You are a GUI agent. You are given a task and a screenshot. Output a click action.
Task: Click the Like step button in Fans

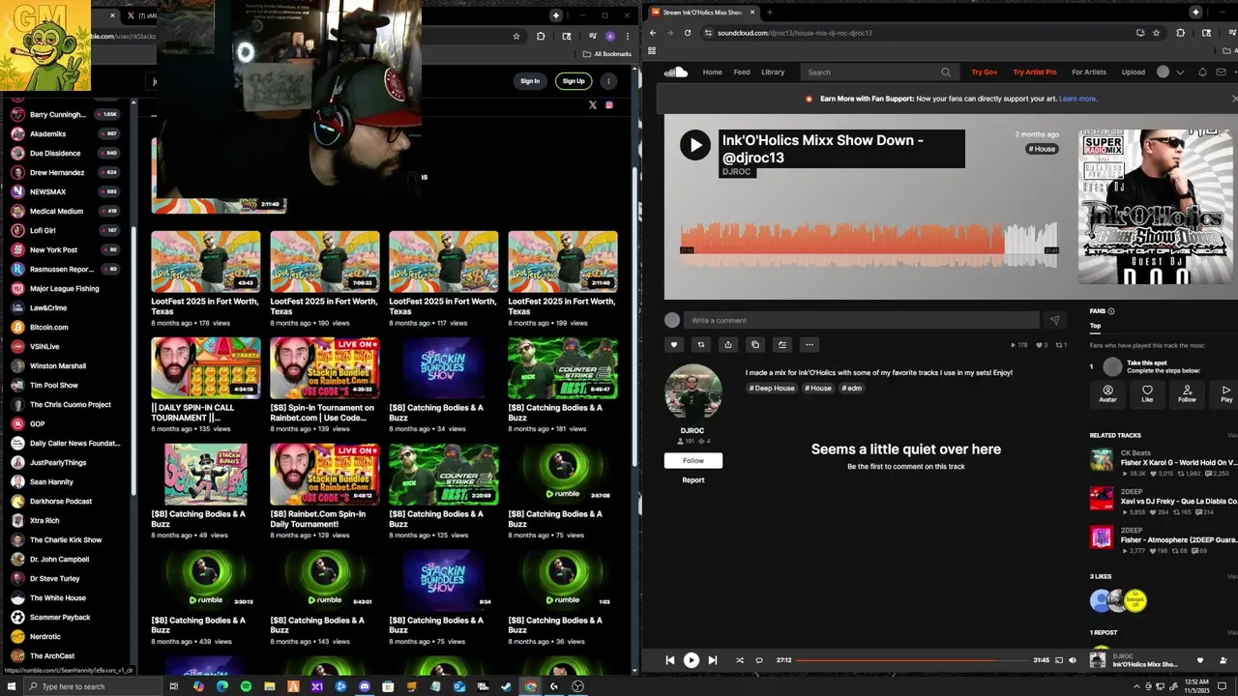(1147, 393)
